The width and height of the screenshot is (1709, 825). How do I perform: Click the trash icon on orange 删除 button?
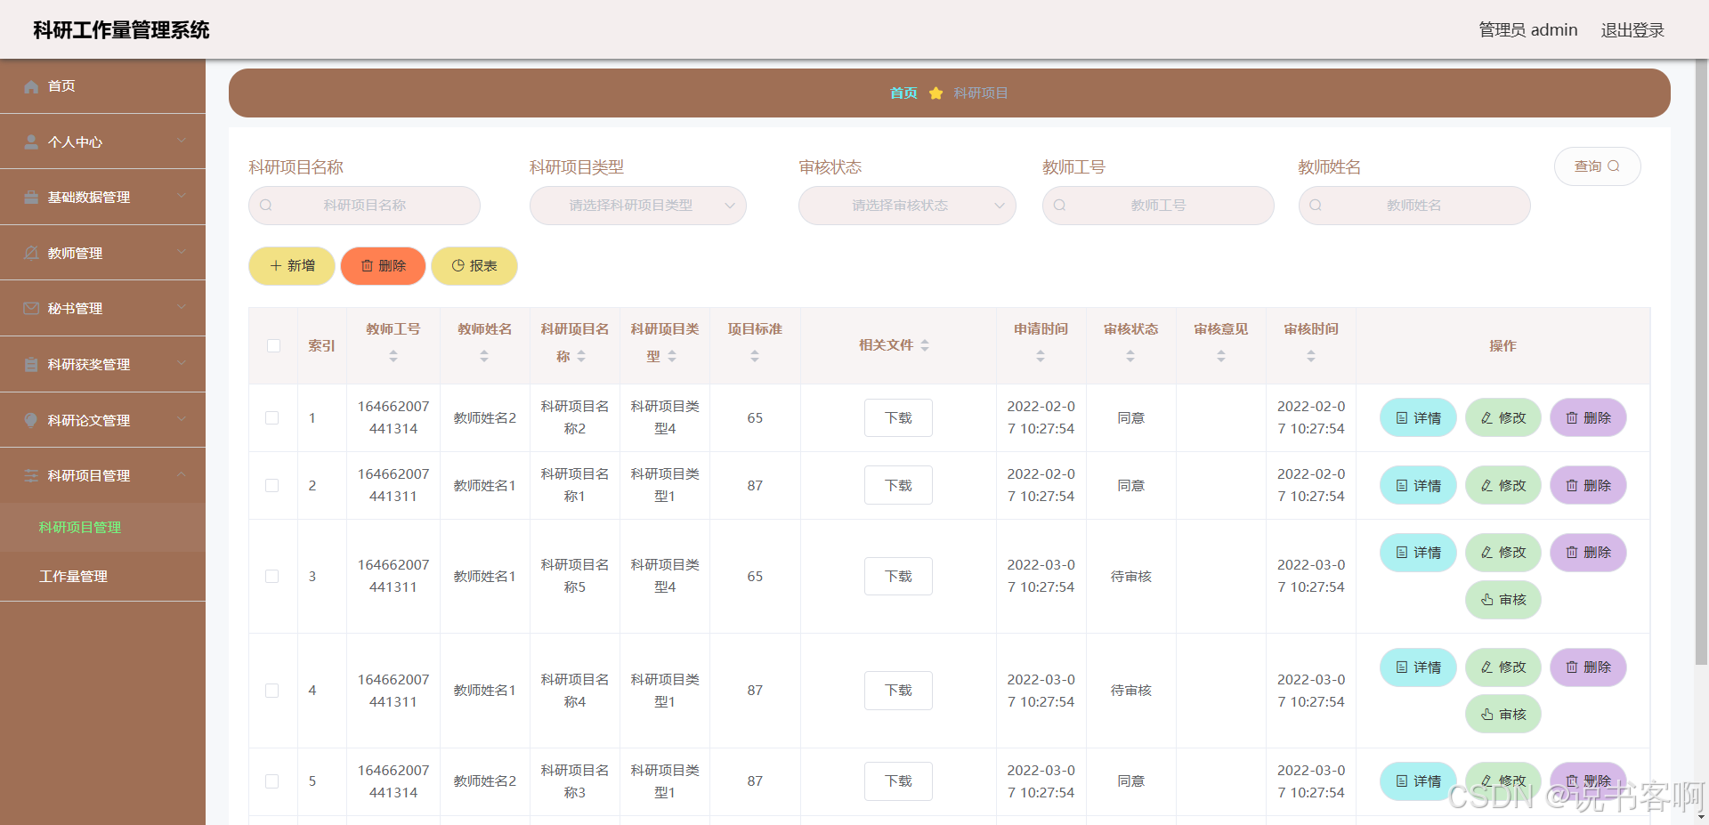point(367,266)
